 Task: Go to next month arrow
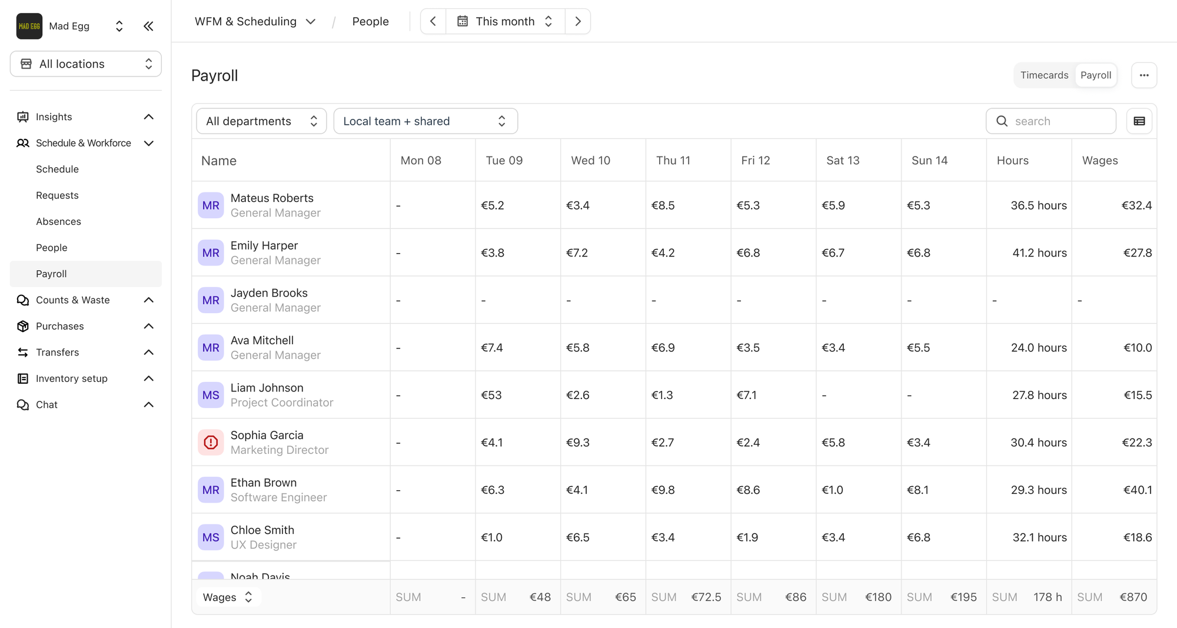pos(578,21)
